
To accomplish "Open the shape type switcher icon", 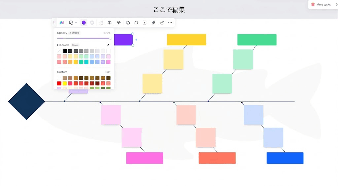I will pyautogui.click(x=71, y=23).
